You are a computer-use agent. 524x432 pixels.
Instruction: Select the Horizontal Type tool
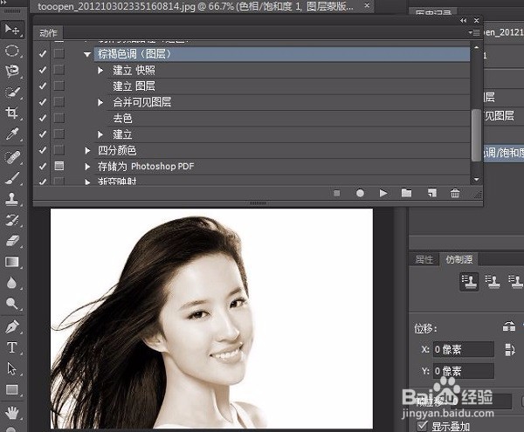[12, 347]
